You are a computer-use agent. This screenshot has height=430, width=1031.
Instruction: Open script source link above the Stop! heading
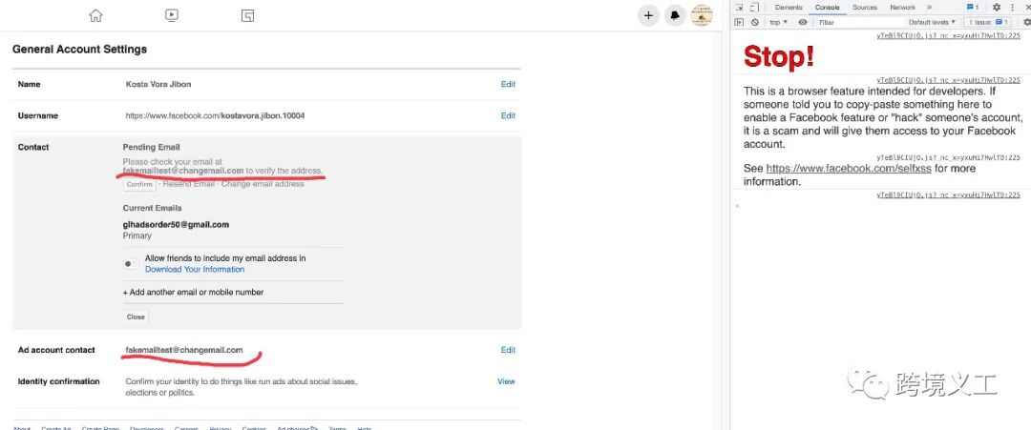click(x=948, y=35)
